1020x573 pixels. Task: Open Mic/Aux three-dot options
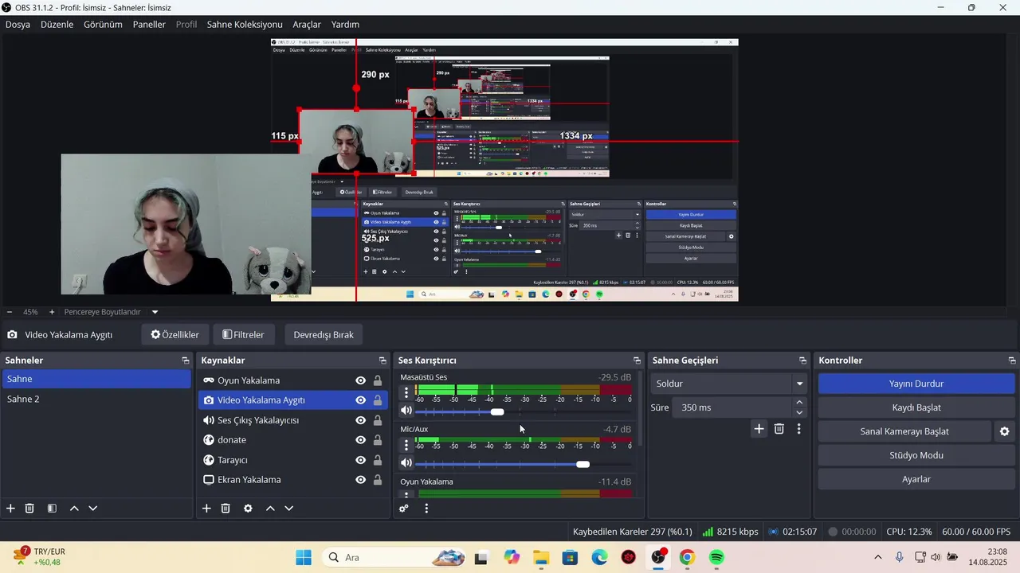click(x=406, y=445)
